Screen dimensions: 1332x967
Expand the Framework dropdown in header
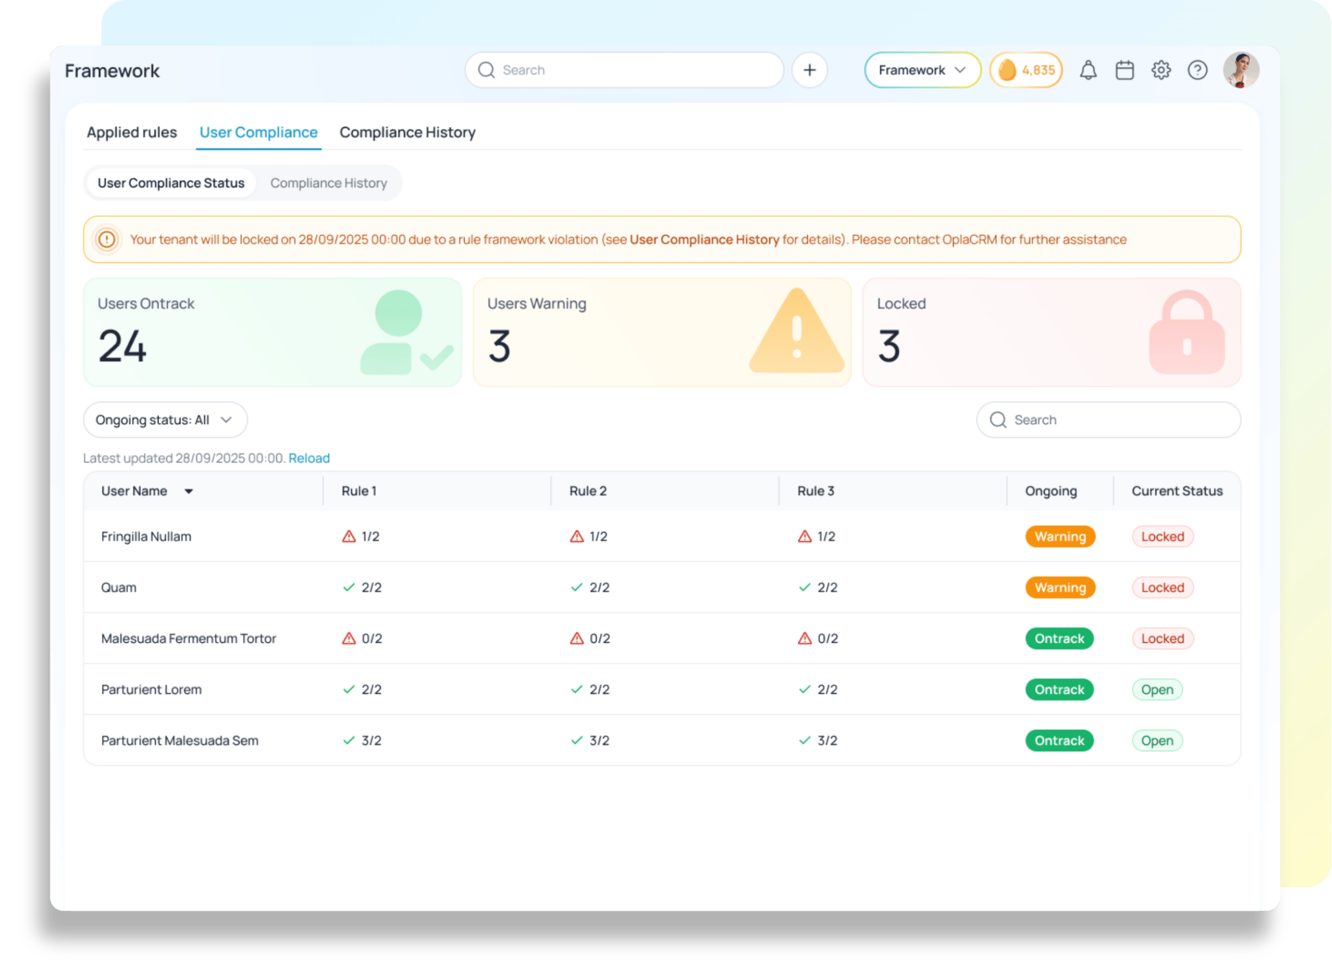point(922,71)
